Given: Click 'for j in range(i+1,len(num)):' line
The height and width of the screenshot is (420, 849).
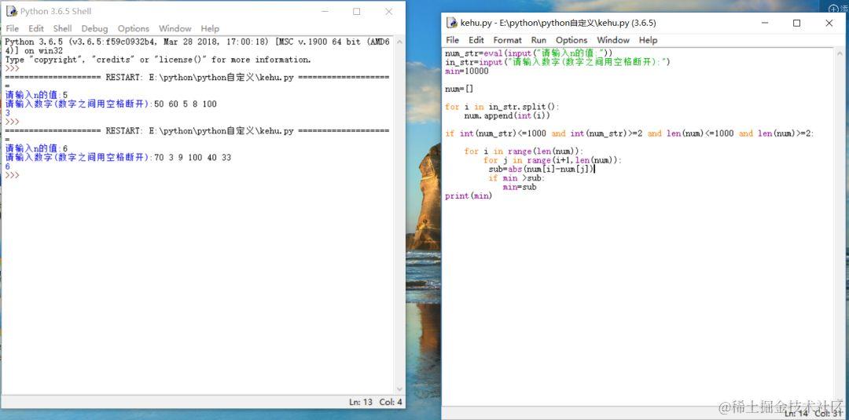Looking at the screenshot, I should point(553,160).
